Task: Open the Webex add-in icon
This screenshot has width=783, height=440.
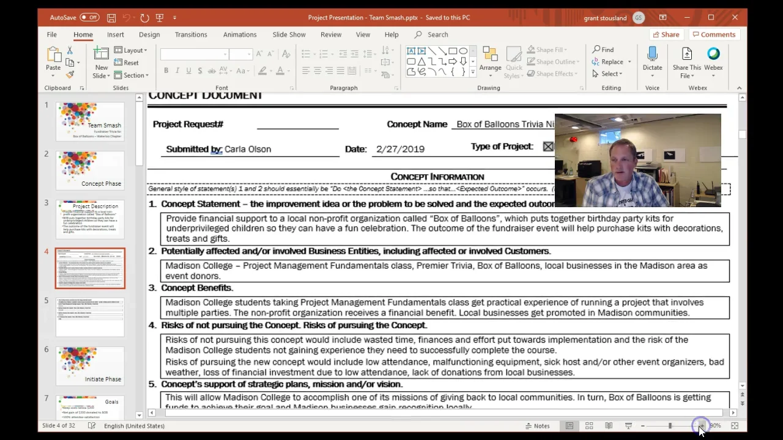Action: (x=713, y=54)
